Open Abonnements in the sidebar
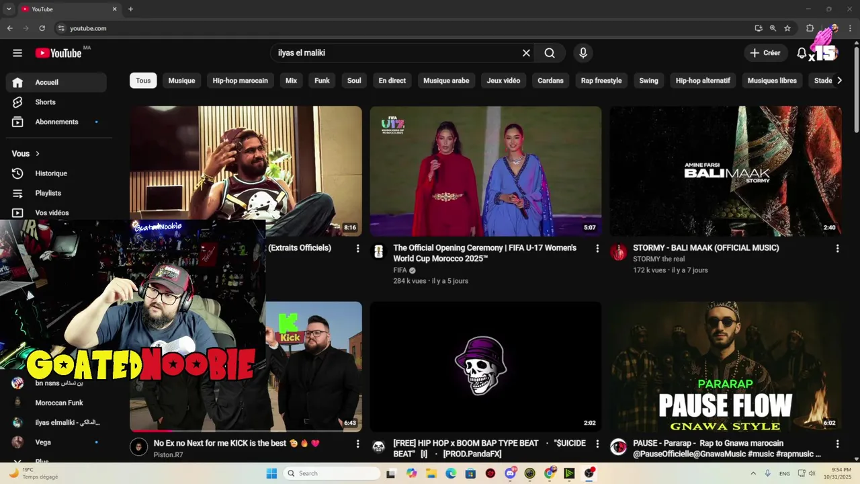The width and height of the screenshot is (860, 484). (x=56, y=122)
